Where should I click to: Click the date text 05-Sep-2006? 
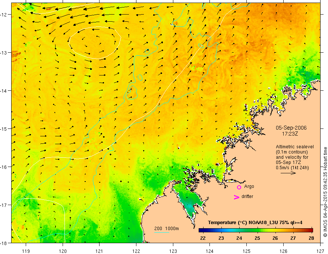coord(291,128)
